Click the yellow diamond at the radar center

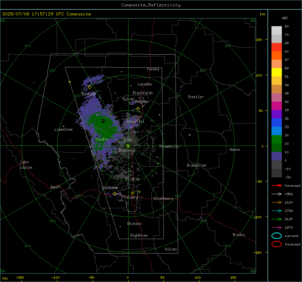(x=128, y=146)
